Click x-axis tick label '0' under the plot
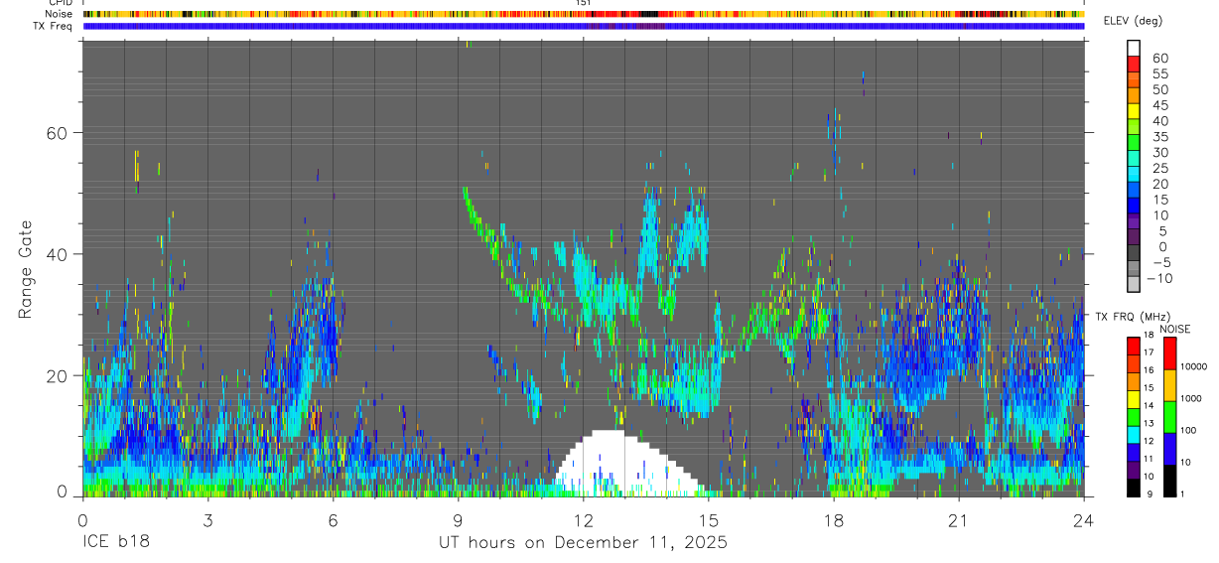The image size is (1219, 563). tap(82, 520)
